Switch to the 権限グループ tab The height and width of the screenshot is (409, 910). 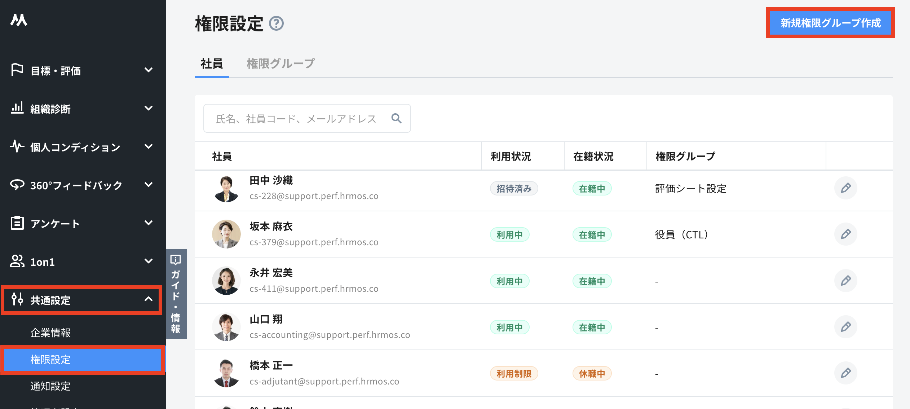coord(280,64)
